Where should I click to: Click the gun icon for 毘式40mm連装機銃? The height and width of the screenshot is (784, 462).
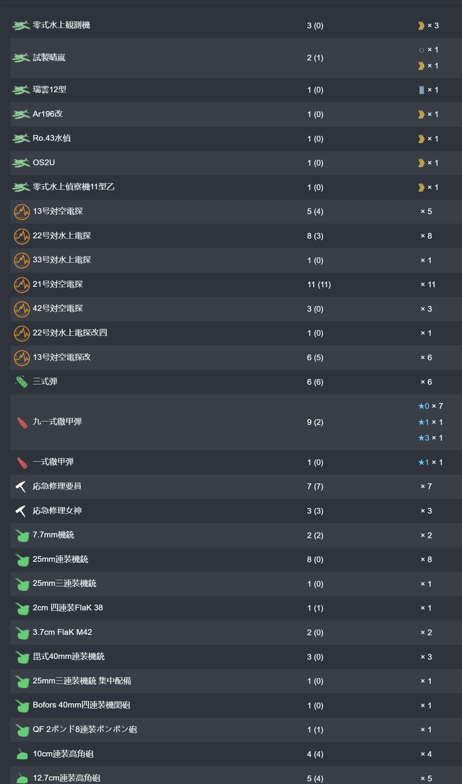click(x=23, y=657)
